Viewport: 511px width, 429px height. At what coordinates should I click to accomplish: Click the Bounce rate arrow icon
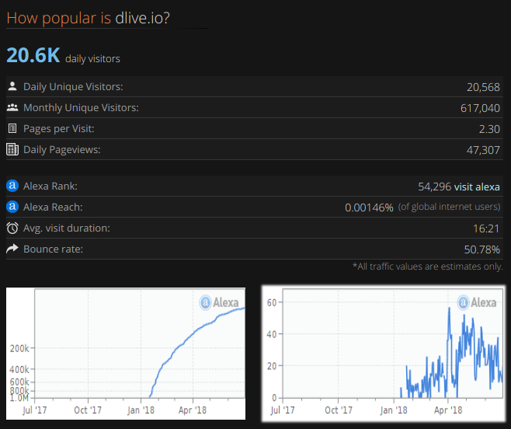click(12, 249)
